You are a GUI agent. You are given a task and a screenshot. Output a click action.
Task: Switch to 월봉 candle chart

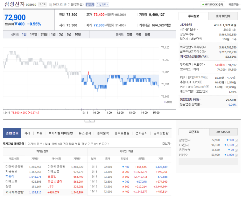click(147, 34)
